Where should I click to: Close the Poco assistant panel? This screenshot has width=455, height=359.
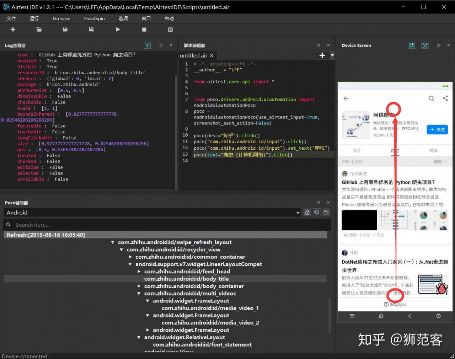[328, 203]
